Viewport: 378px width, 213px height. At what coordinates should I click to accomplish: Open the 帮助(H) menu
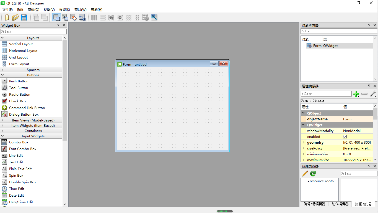click(x=97, y=9)
